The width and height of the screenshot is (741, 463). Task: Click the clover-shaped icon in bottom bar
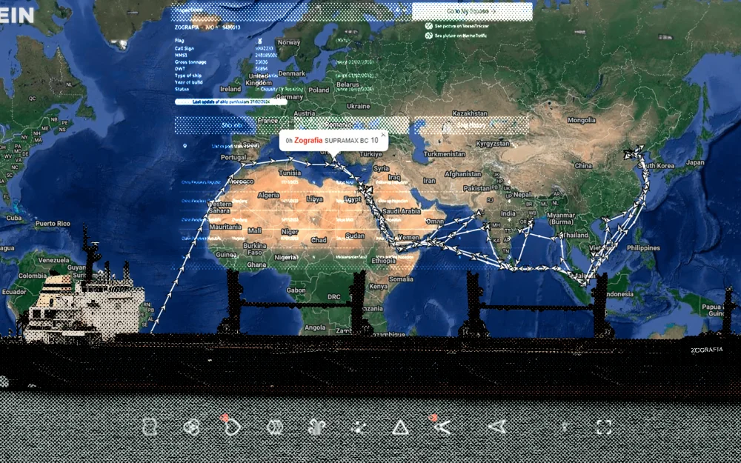pos(317,427)
